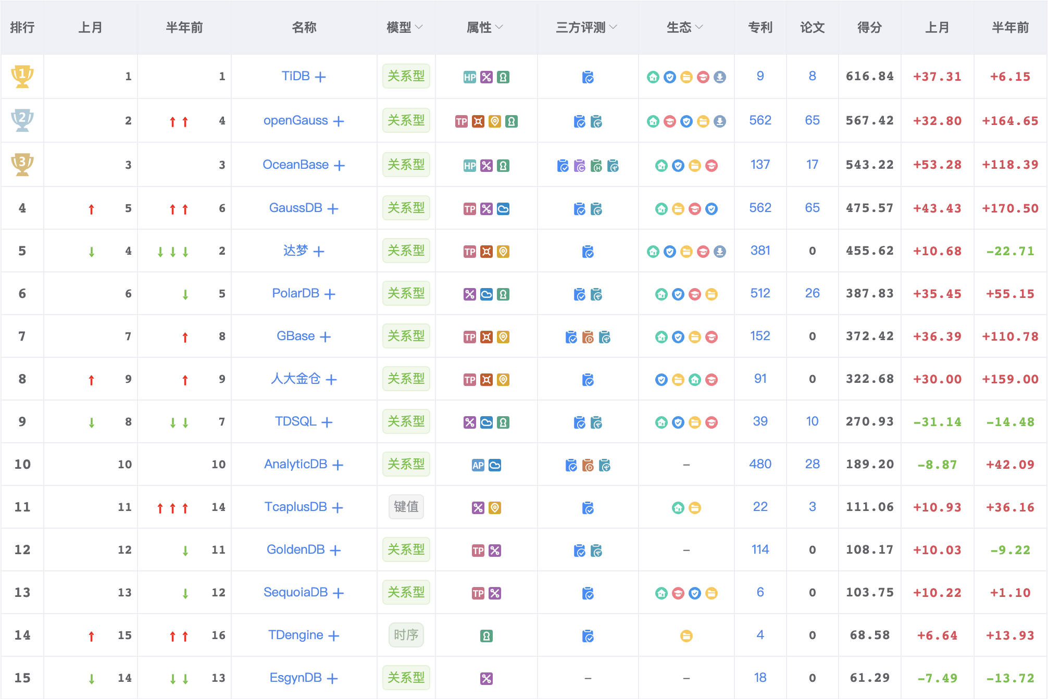
Task: Click the 键值 model tag for TcaplusDB
Action: [x=406, y=507]
